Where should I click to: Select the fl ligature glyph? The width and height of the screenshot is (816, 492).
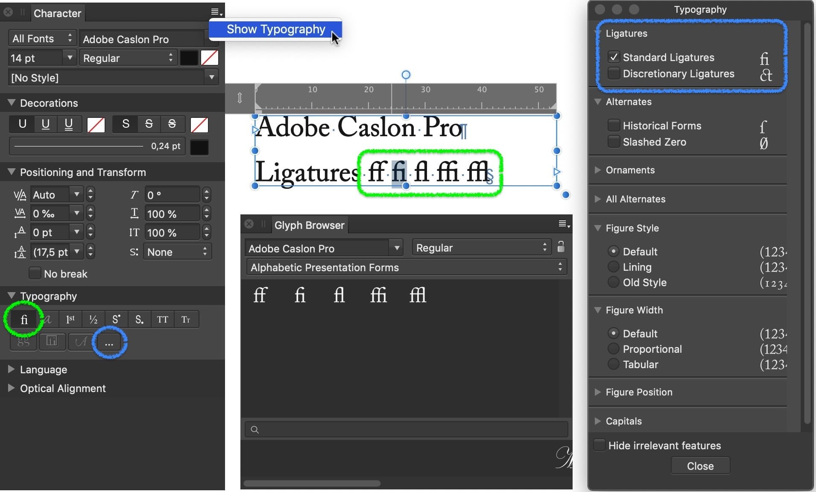[339, 295]
